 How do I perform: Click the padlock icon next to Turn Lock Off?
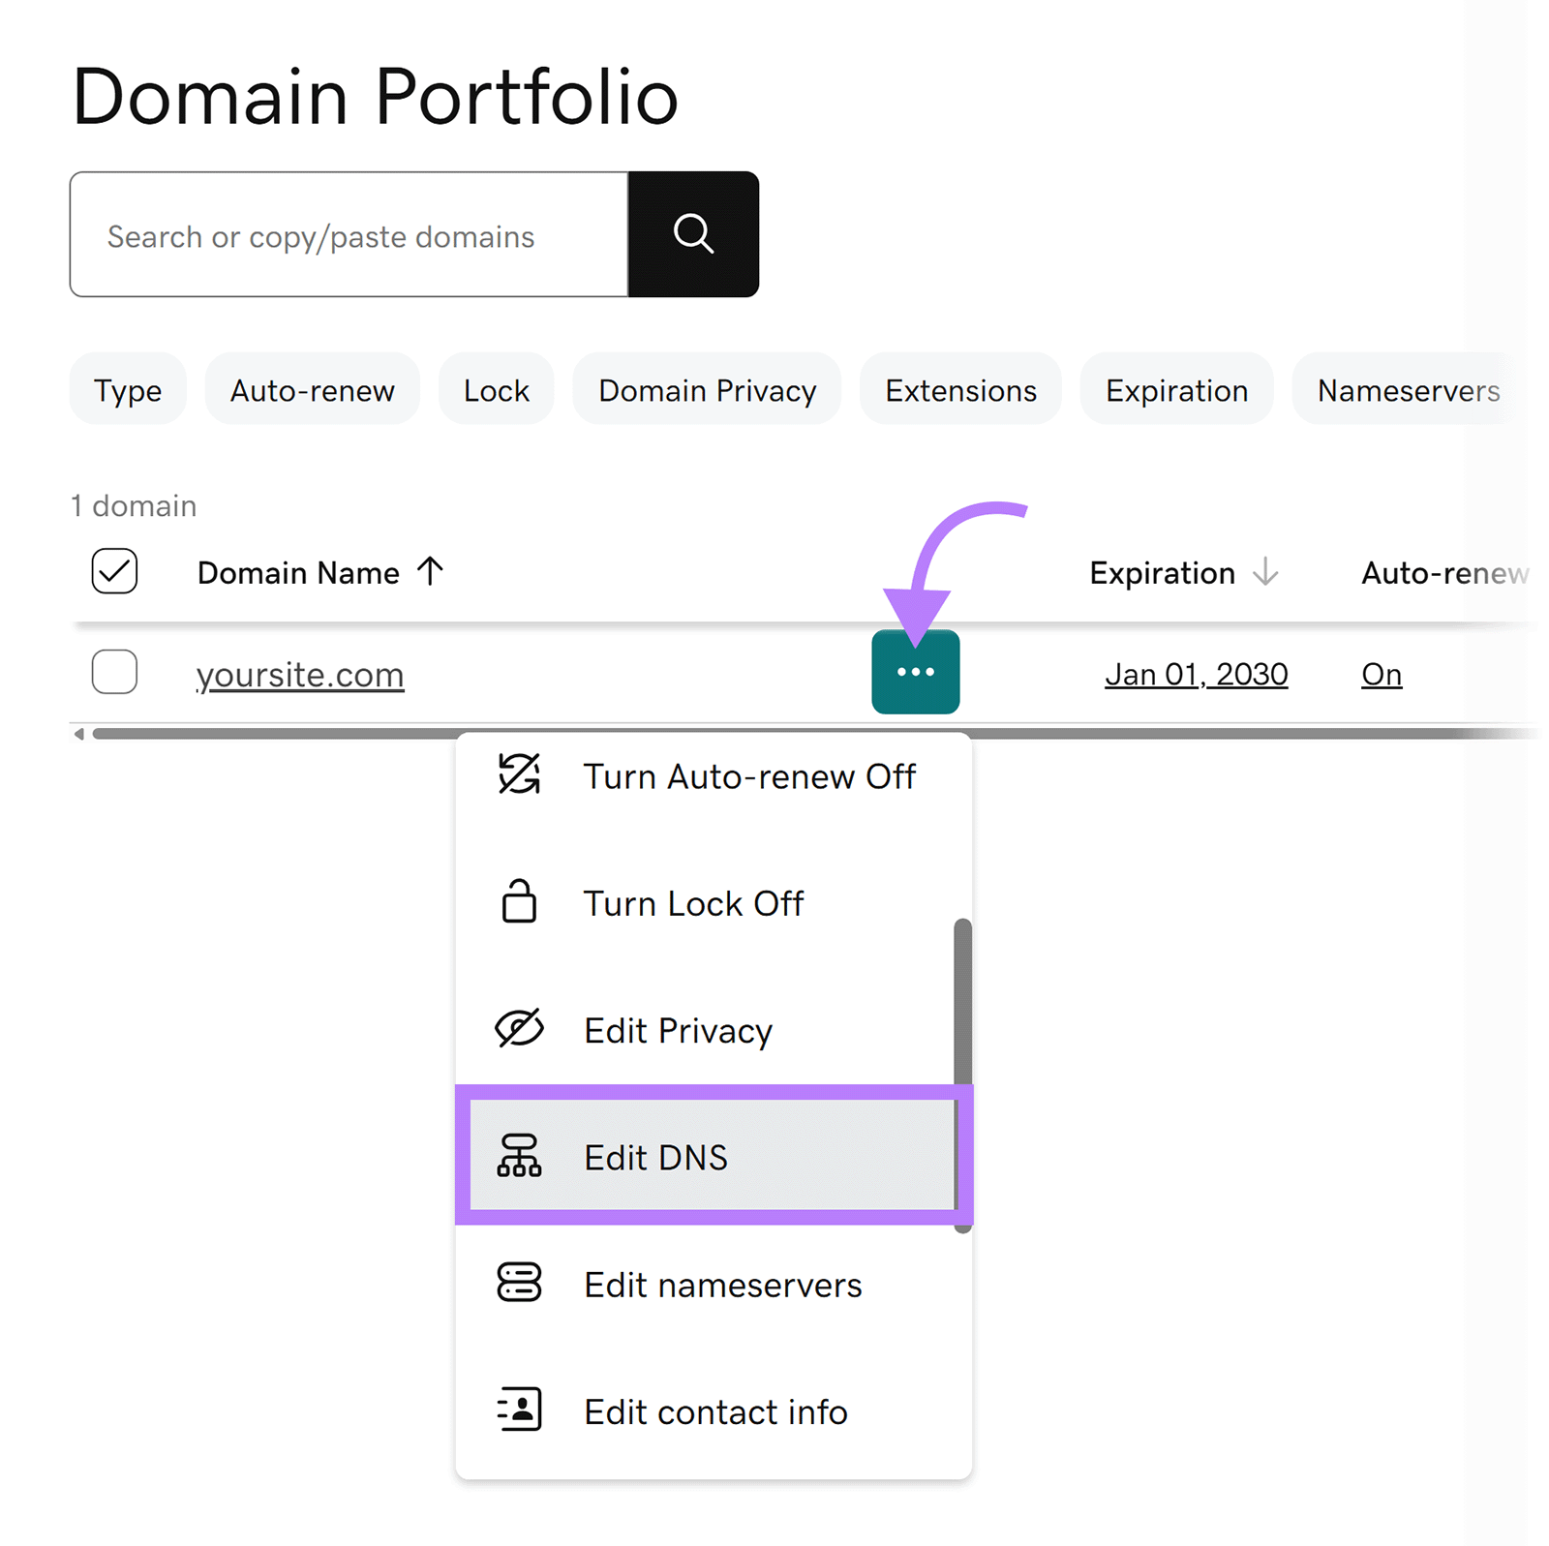point(519,902)
